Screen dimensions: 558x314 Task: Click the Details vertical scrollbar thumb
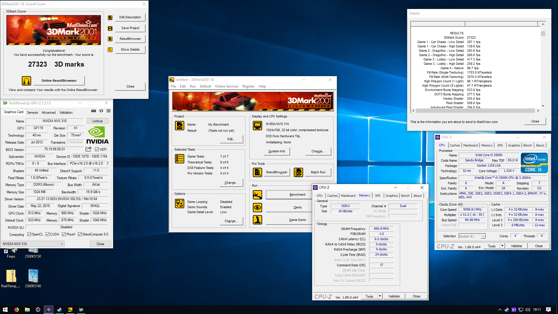pyautogui.click(x=543, y=34)
